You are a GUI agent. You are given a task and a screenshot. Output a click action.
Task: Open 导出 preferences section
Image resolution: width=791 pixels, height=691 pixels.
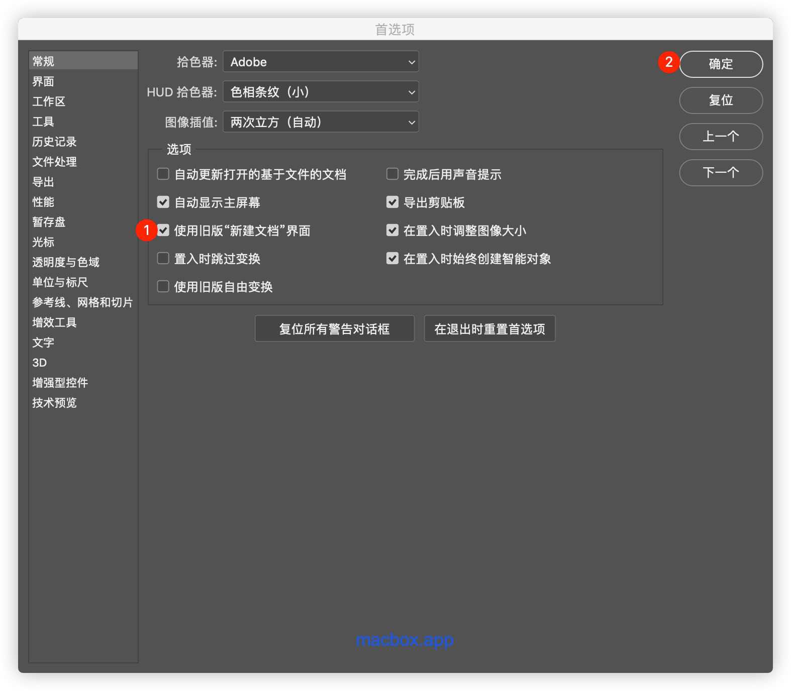tap(83, 182)
